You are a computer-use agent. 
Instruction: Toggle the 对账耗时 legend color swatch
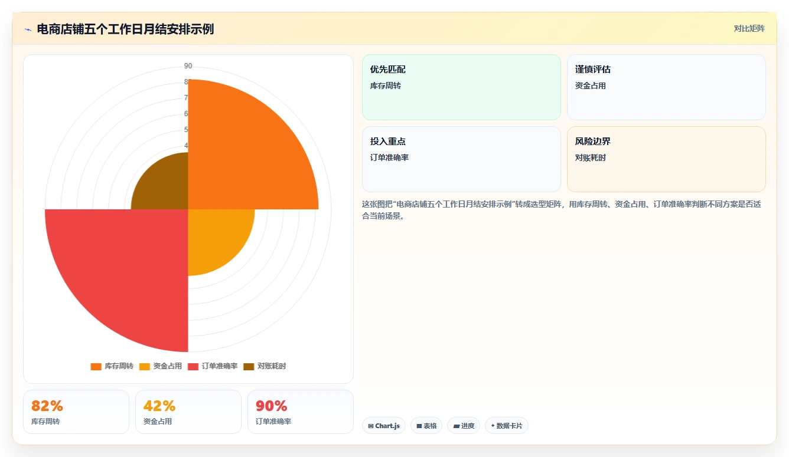pyautogui.click(x=249, y=366)
